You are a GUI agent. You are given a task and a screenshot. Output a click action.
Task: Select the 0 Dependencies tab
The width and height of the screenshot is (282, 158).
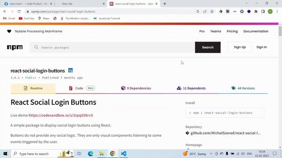tap(136, 88)
